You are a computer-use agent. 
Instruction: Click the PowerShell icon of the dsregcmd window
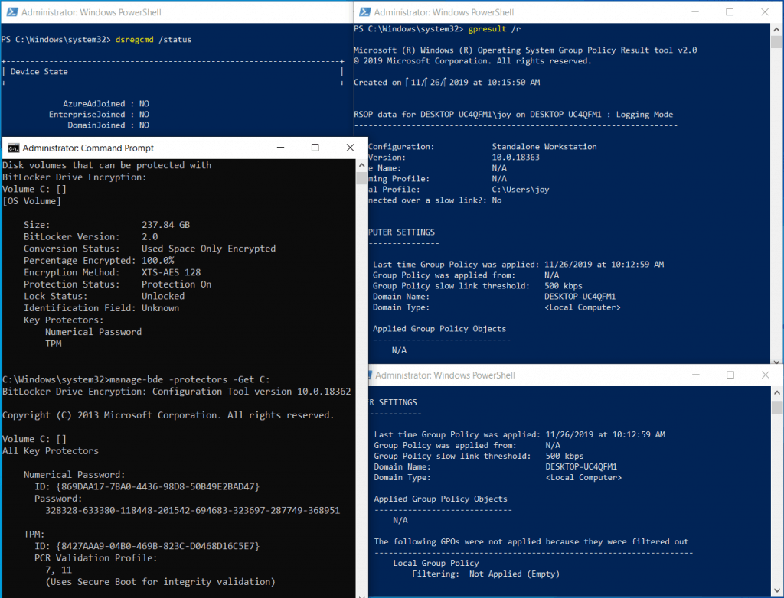click(x=12, y=12)
